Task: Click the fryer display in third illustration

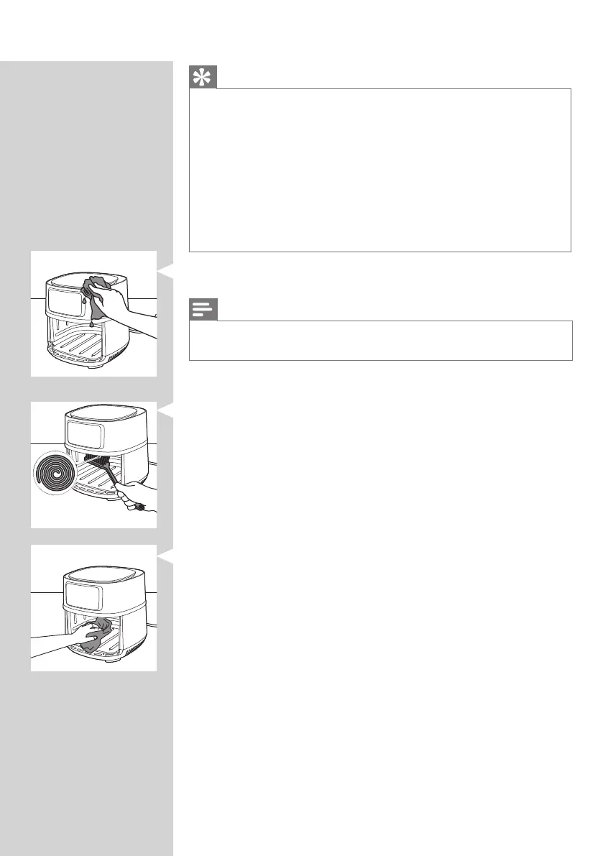Action: (83, 596)
